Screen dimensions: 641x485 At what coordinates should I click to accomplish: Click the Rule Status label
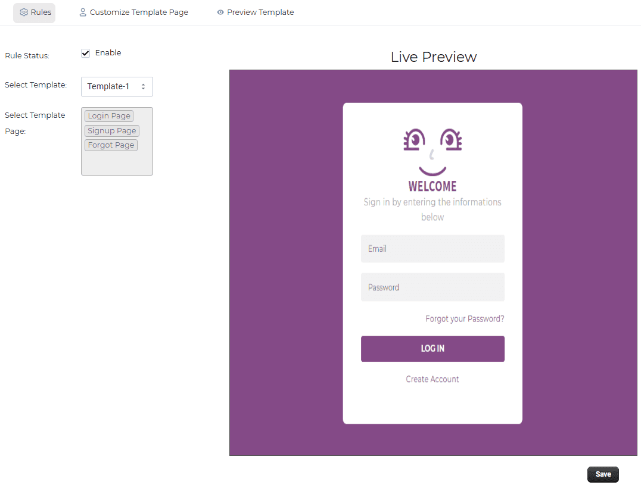point(27,55)
